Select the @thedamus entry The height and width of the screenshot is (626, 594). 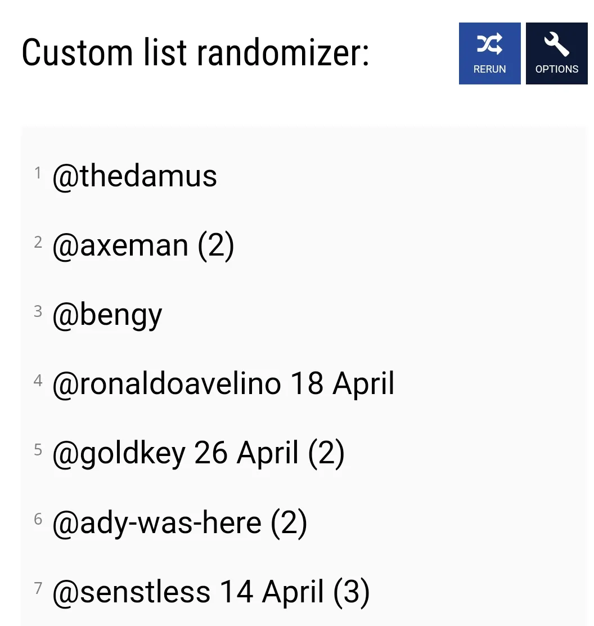[135, 176]
